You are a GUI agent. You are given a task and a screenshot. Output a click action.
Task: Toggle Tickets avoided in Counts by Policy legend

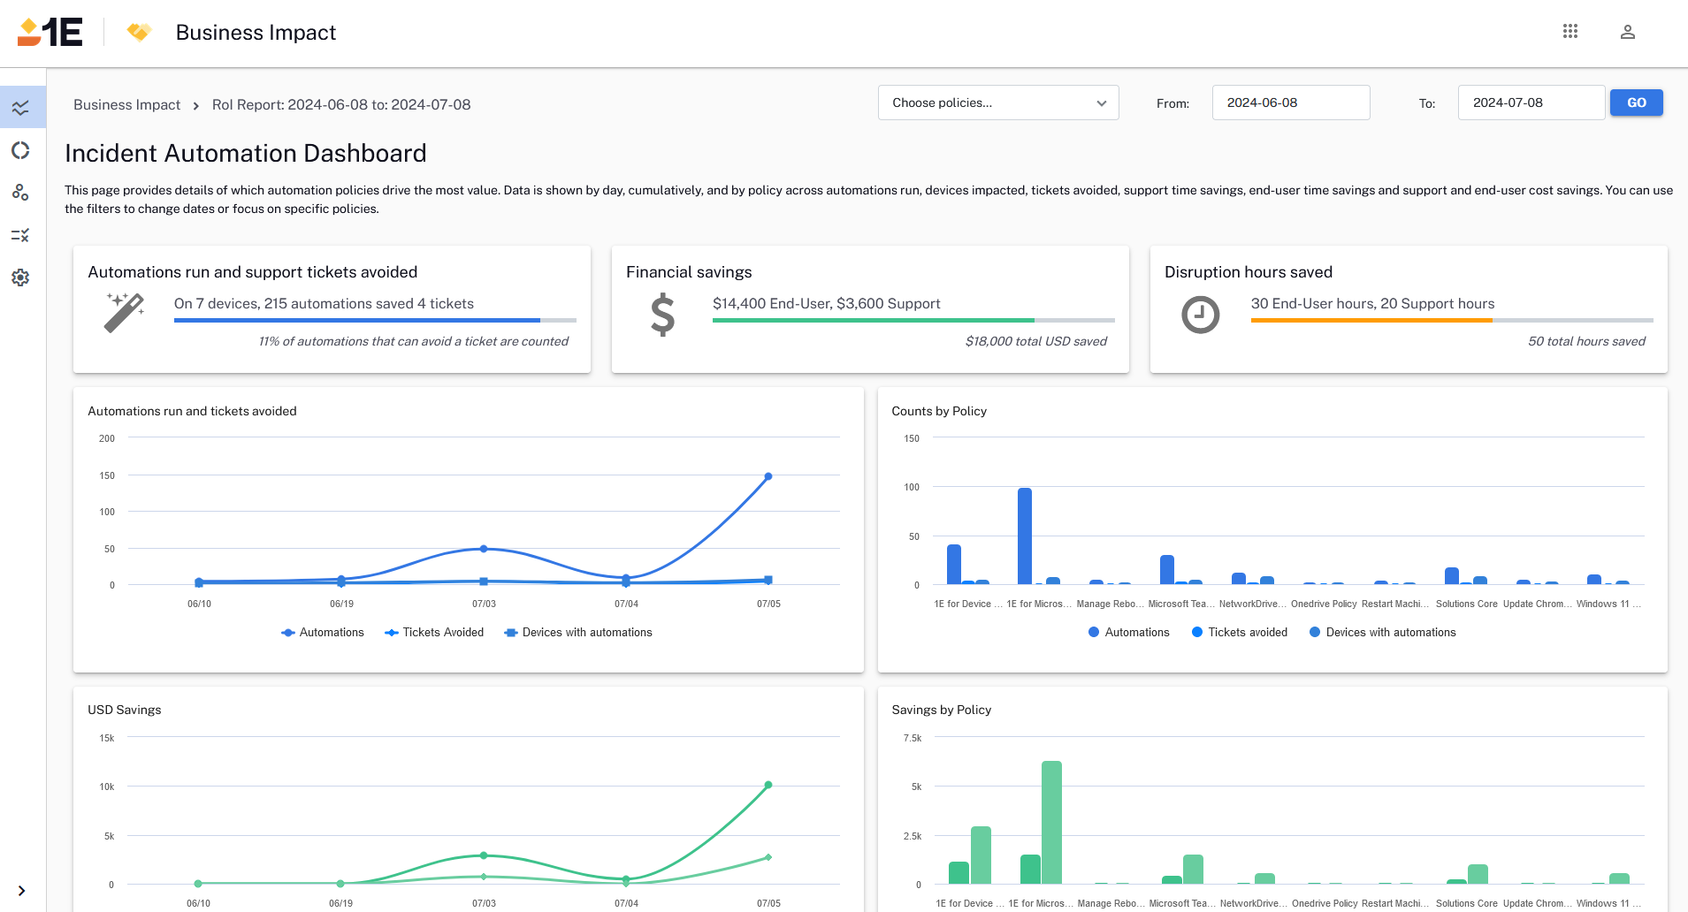pos(1239,633)
